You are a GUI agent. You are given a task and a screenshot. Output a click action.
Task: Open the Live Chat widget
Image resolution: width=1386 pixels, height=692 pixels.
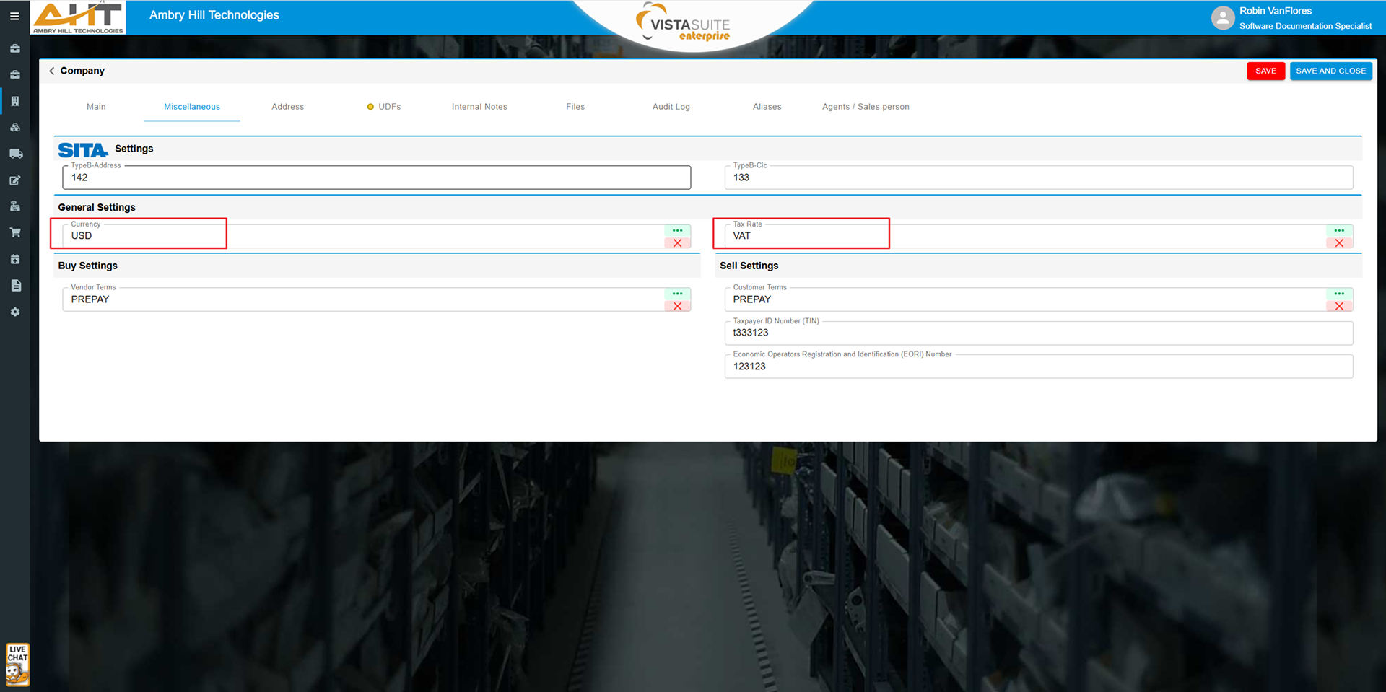(x=17, y=664)
